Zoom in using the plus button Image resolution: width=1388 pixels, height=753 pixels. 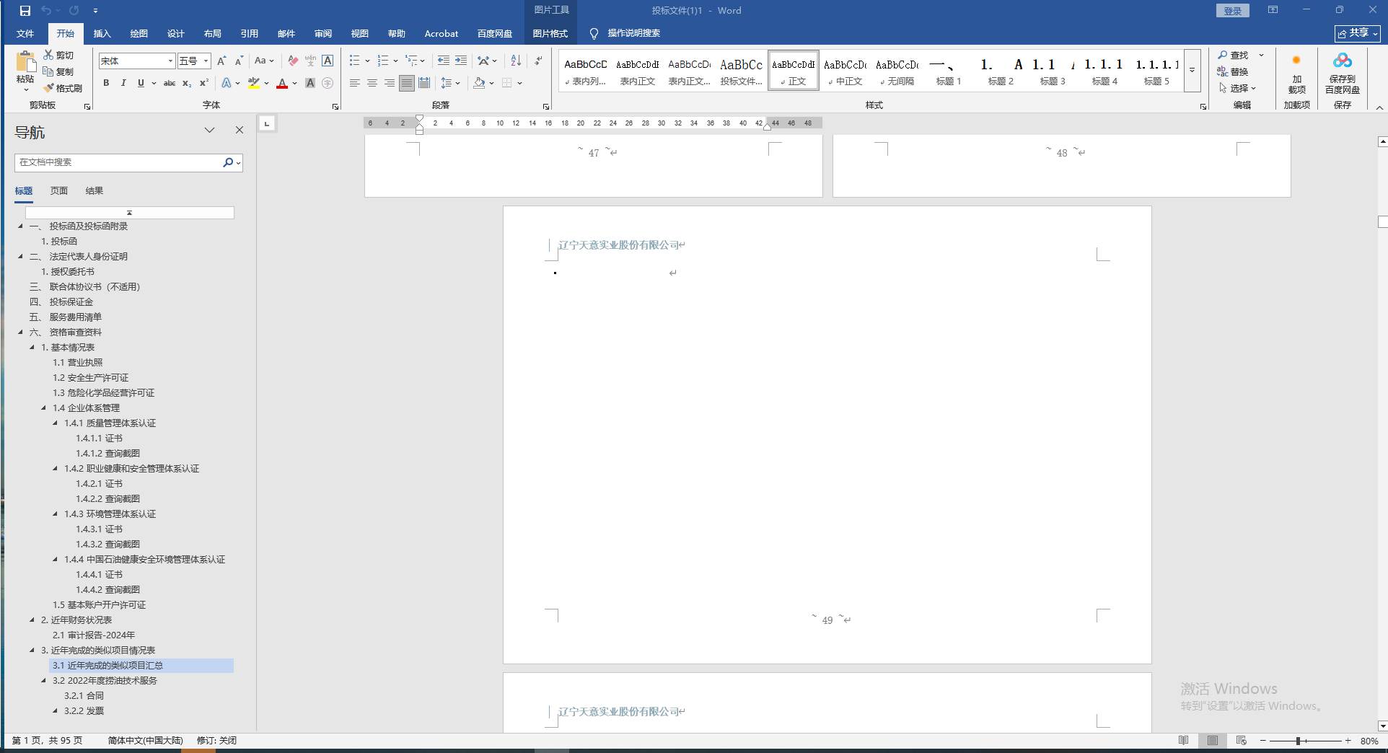click(x=1348, y=741)
